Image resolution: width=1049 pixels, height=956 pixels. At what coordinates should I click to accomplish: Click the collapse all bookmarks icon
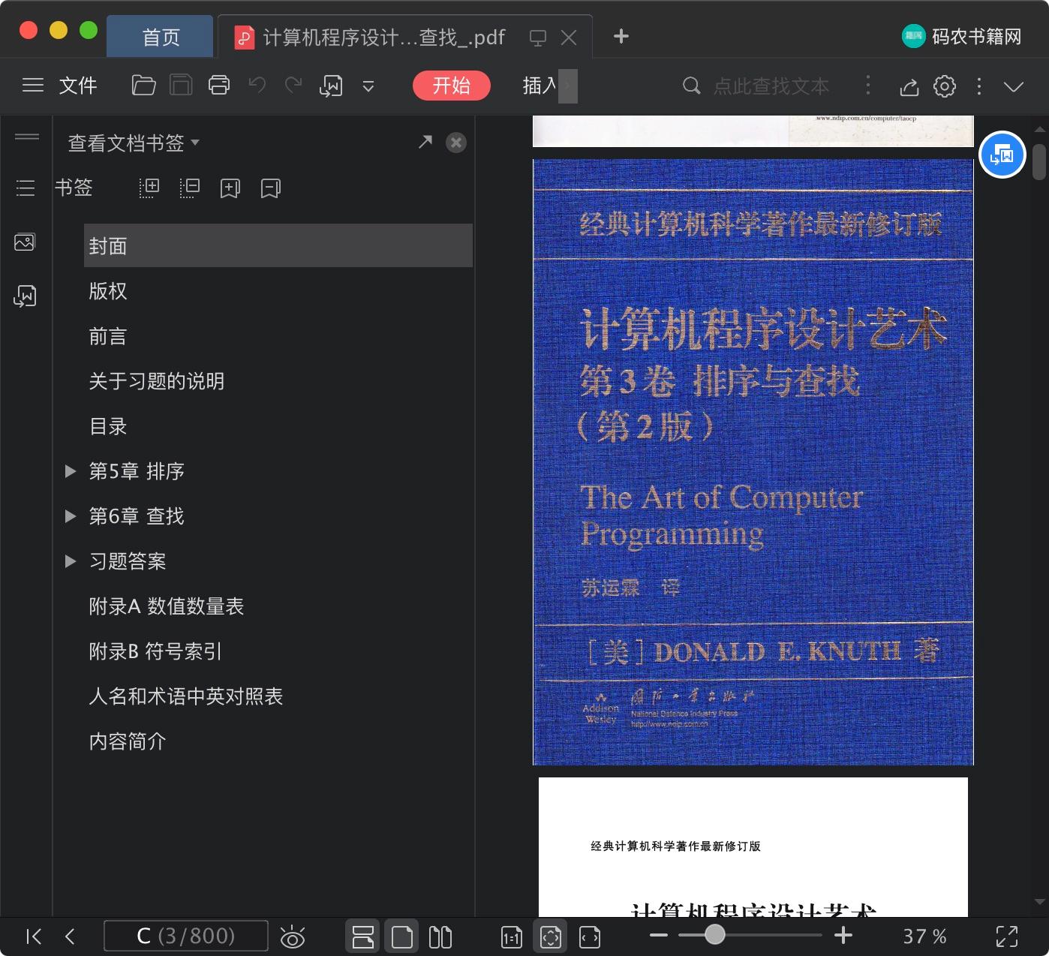point(190,188)
